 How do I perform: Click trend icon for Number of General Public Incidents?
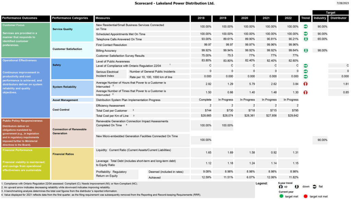coord(305,71)
